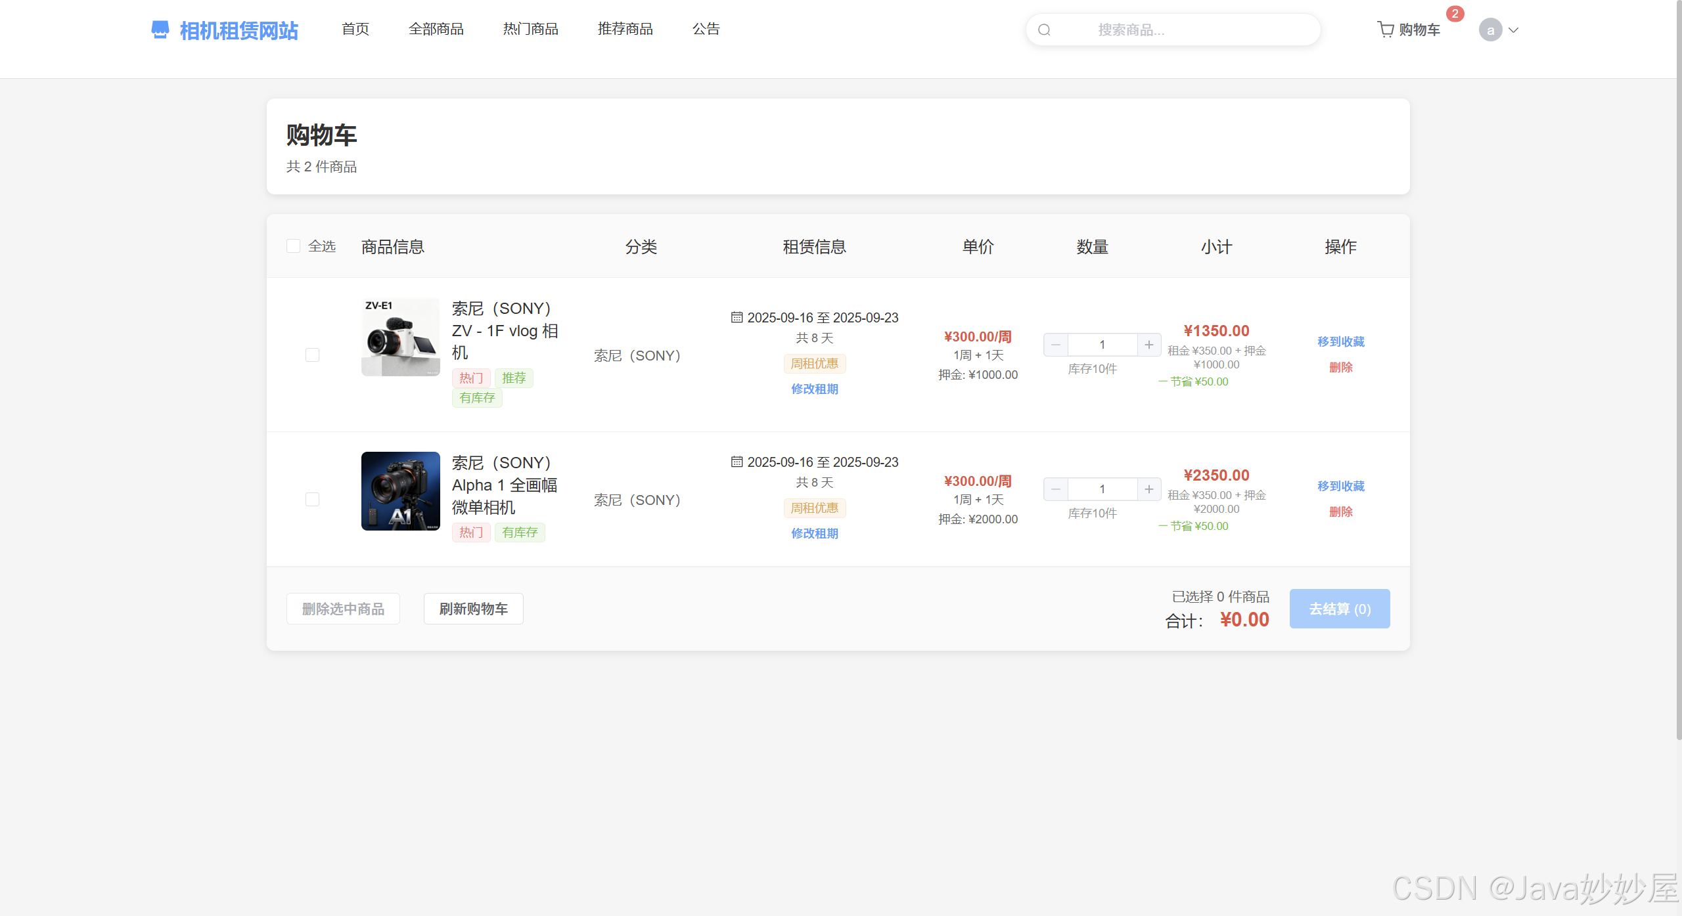Open 全部商品 navigation item
Image resolution: width=1682 pixels, height=916 pixels.
coord(436,29)
